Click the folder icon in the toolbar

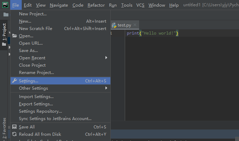(6, 15)
